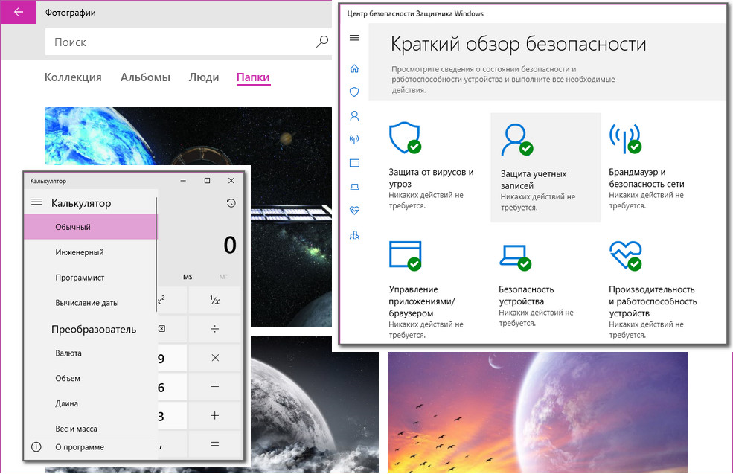
Task: Click the equals key in Calculator
Action: tap(214, 444)
